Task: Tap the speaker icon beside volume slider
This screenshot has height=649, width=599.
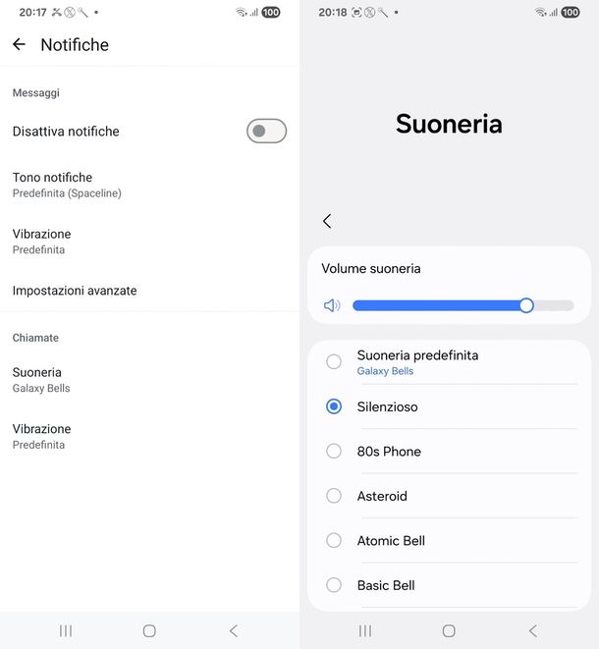Action: (x=332, y=305)
